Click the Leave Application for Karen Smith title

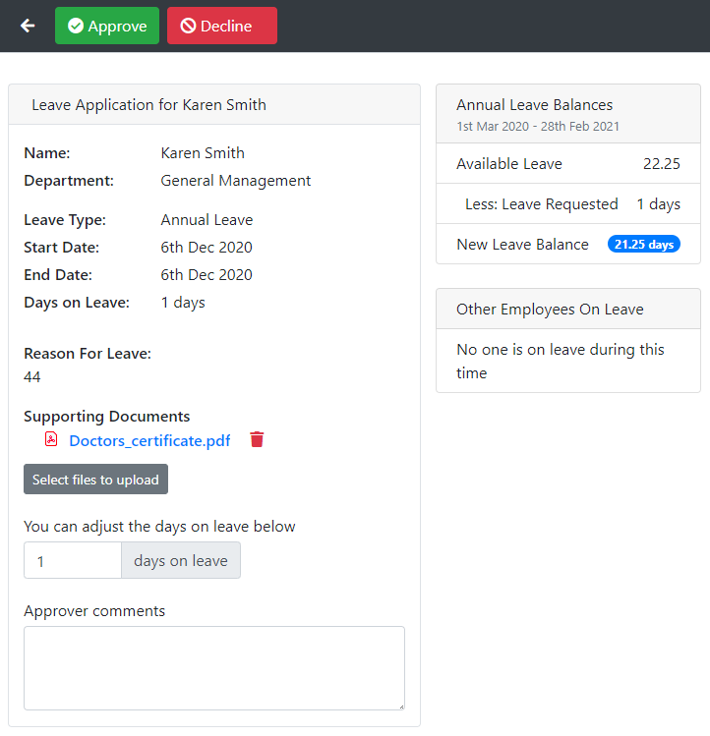pos(148,105)
